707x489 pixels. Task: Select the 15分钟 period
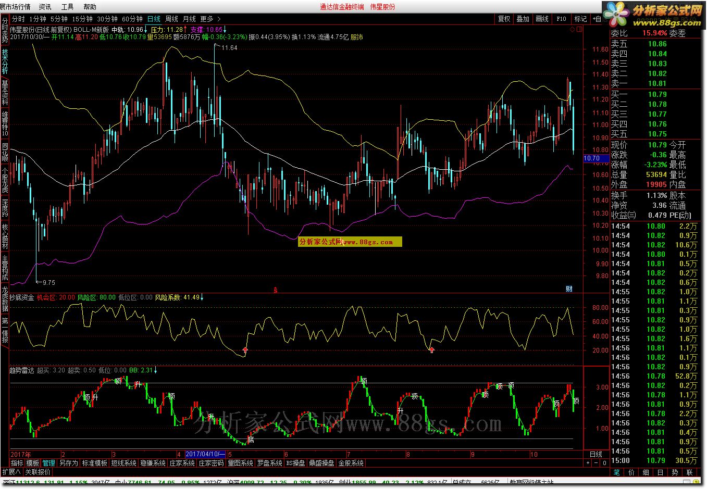click(82, 19)
